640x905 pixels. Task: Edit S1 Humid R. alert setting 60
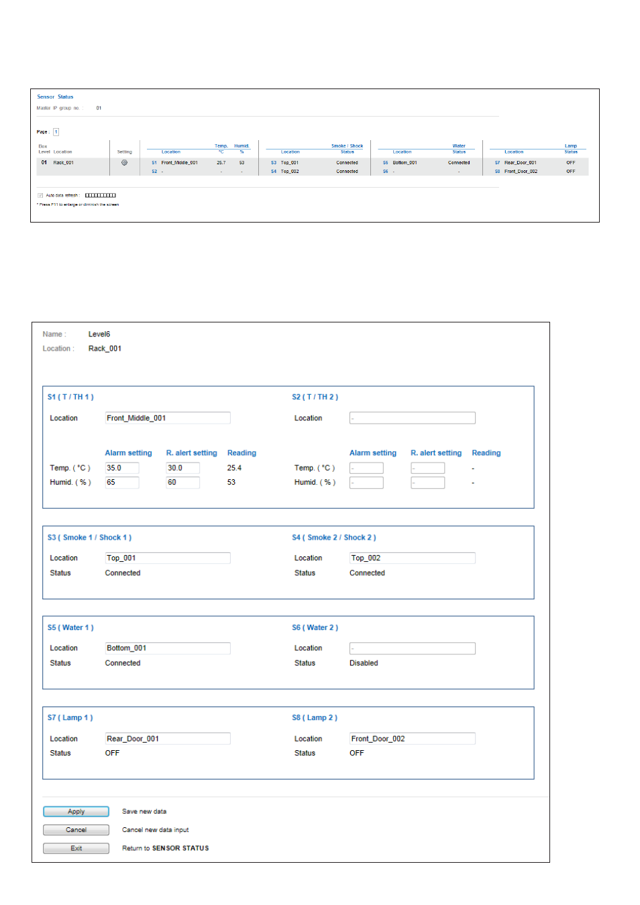click(x=182, y=482)
